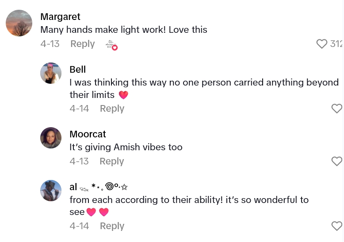Like al's reply using the heart icon
Image resolution: width=344 pixels, height=242 pixels.
pos(337,226)
